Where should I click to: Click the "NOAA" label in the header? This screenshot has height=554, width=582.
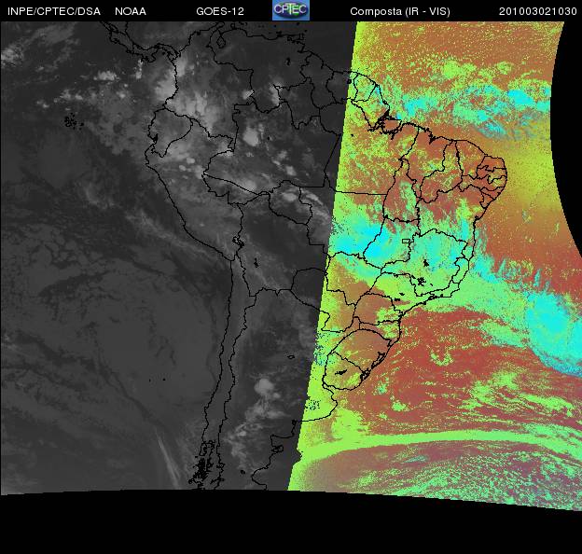click(x=131, y=11)
